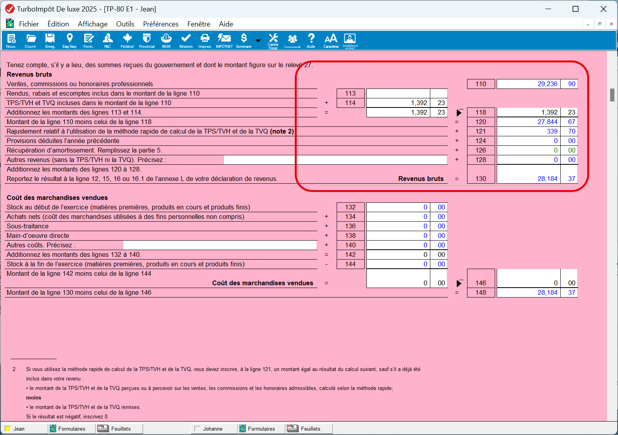Open Feuillets tab beside Johanne's Formulaires
Screen dimensions: 618x435
[x=310, y=429]
